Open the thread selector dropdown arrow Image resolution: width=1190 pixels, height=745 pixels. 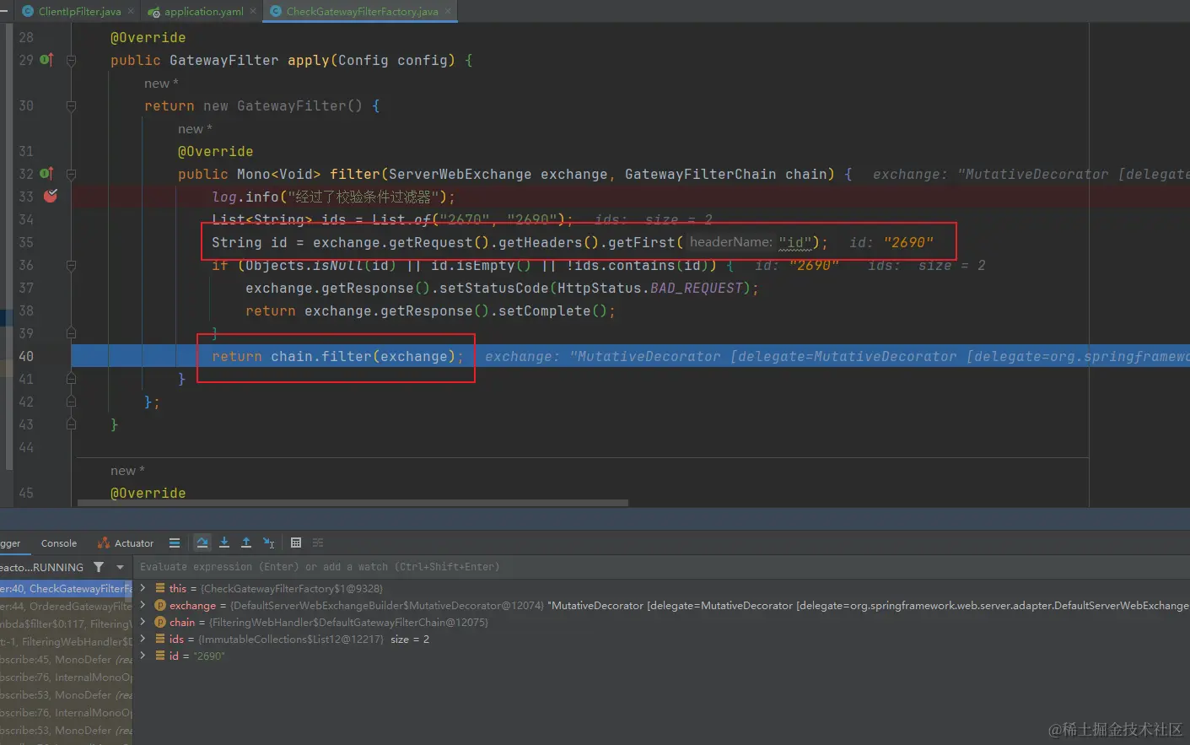[x=120, y=567]
